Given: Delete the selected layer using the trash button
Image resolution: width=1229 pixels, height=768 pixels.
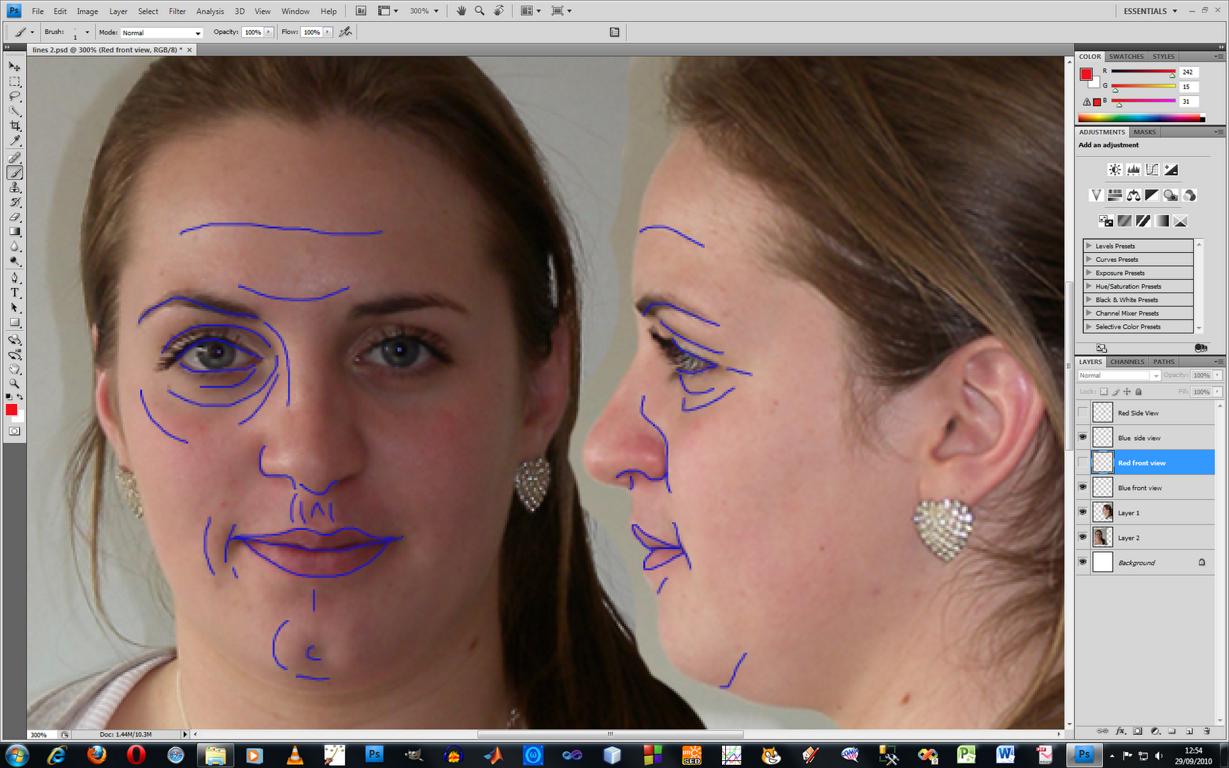Looking at the screenshot, I should coord(1207,731).
